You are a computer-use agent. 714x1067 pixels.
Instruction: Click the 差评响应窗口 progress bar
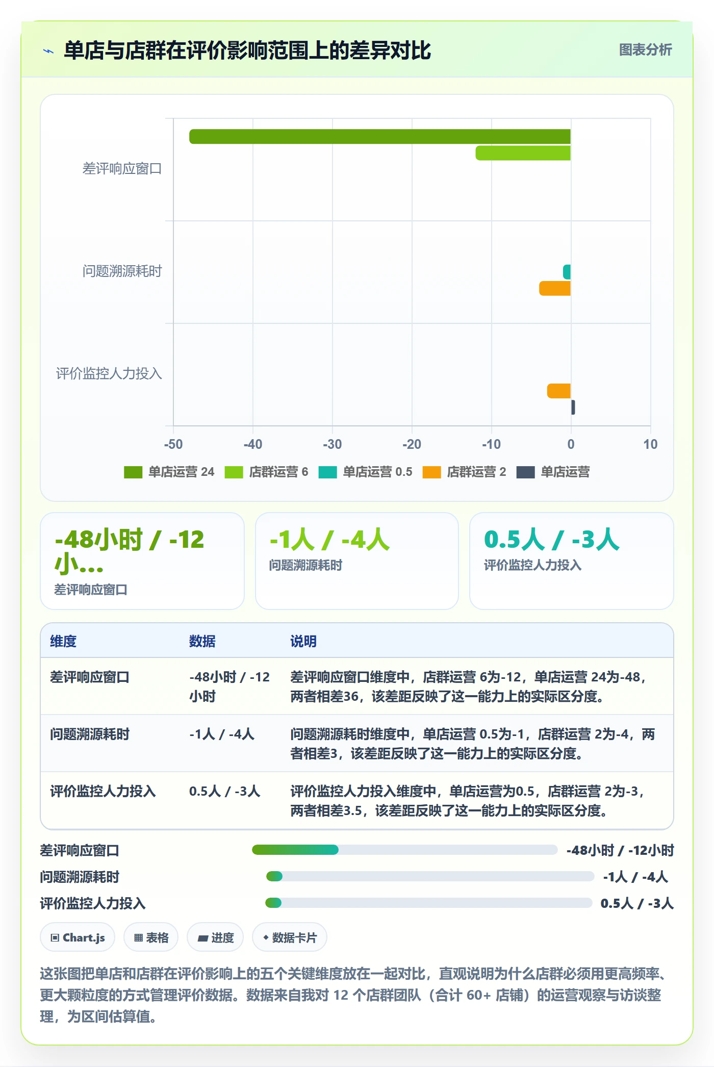point(404,850)
